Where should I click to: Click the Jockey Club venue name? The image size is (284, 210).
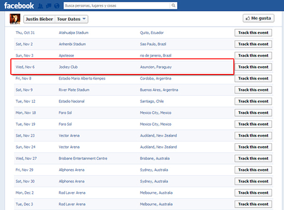[x=68, y=67]
